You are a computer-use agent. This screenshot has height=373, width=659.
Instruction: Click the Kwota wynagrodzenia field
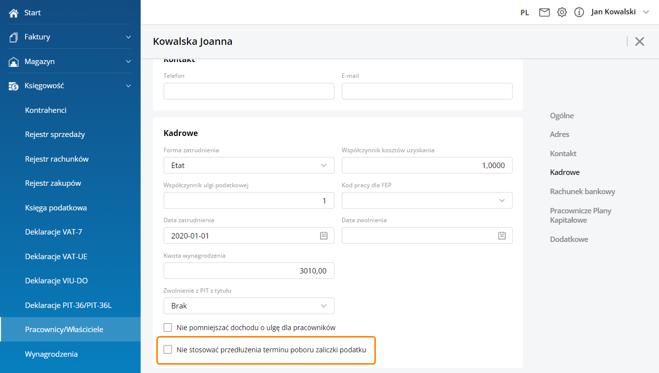coord(249,271)
